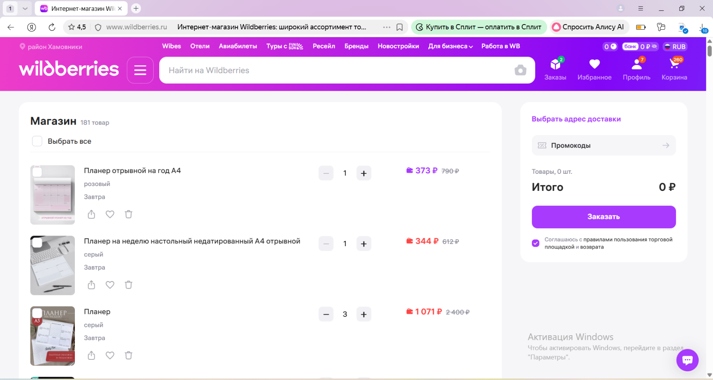Open the Заказы orders box icon
The width and height of the screenshot is (713, 380).
555,64
